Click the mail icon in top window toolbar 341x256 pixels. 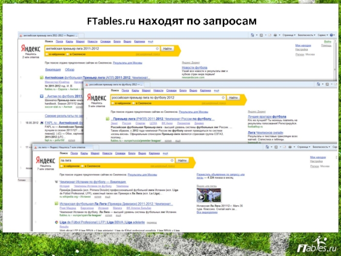tap(270, 35)
